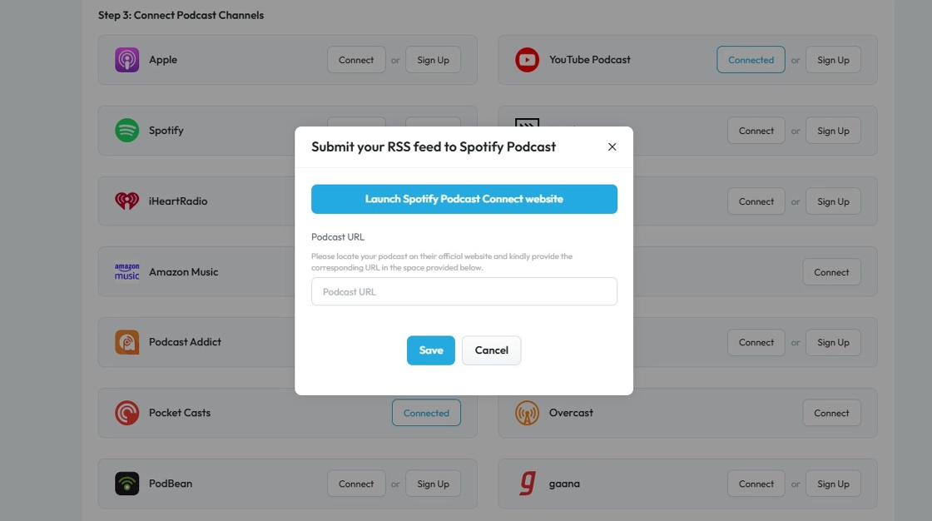
Task: Launch Spotify Podcast Connect website
Action: (x=464, y=199)
